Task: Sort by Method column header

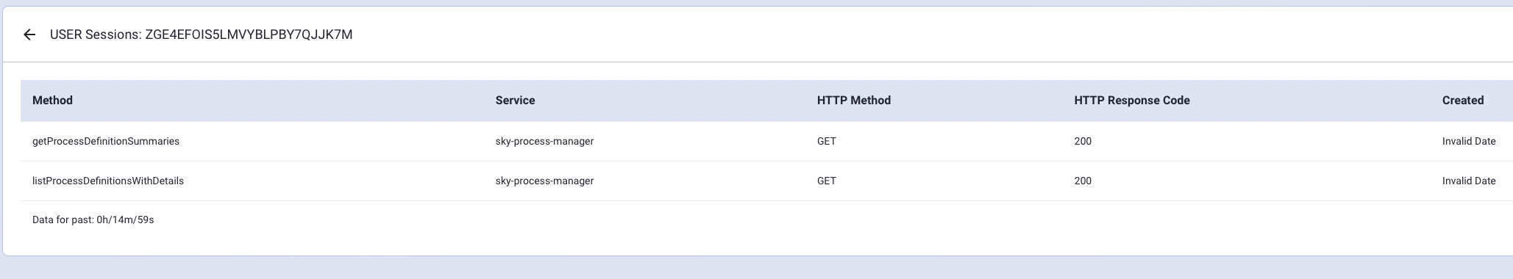Action: [x=52, y=101]
